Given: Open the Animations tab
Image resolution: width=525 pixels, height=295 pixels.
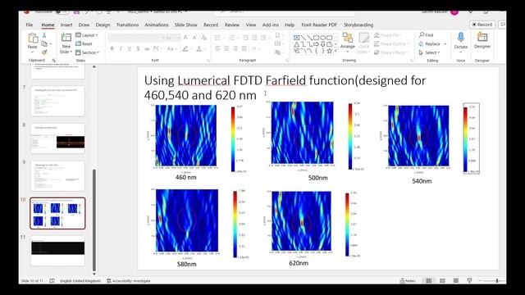Looking at the screenshot, I should pyautogui.click(x=157, y=25).
